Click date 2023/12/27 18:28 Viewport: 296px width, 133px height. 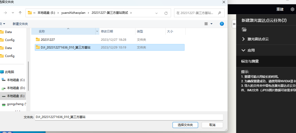113,40
